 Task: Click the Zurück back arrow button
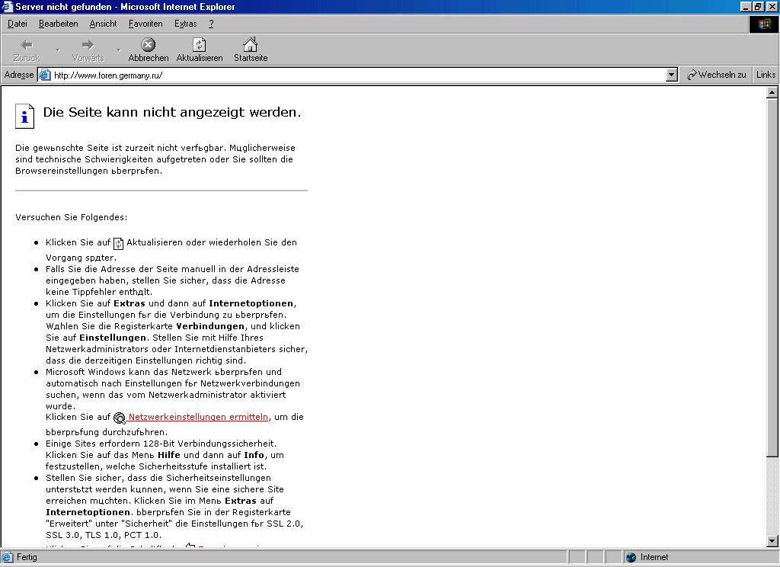pos(27,50)
